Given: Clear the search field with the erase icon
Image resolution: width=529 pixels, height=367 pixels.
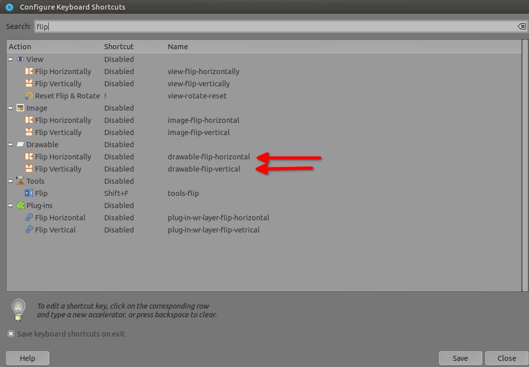Looking at the screenshot, I should 521,26.
